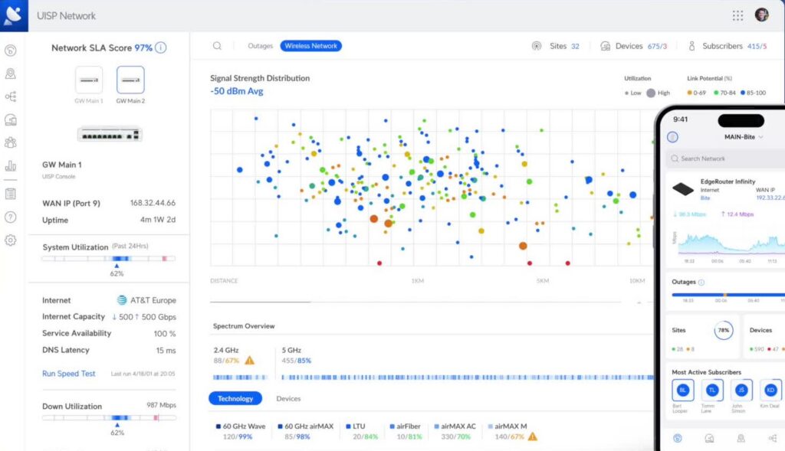Click the LTU technology entry
Viewport: 785px width, 451px height.
pyautogui.click(x=362, y=431)
